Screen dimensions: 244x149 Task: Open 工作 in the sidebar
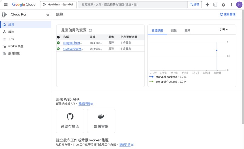25,39
